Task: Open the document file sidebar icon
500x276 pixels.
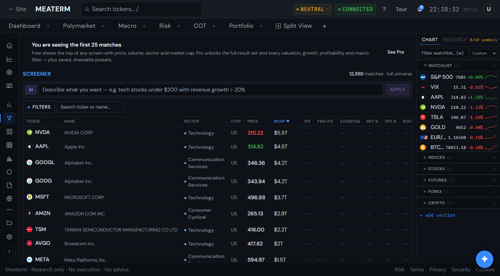Action: tap(9, 185)
